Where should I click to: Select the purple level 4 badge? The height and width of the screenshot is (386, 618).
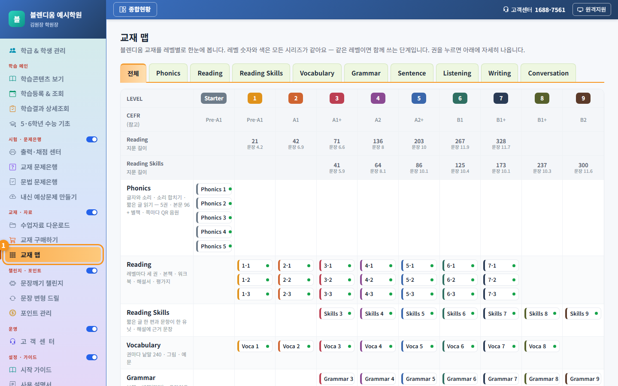point(378,98)
